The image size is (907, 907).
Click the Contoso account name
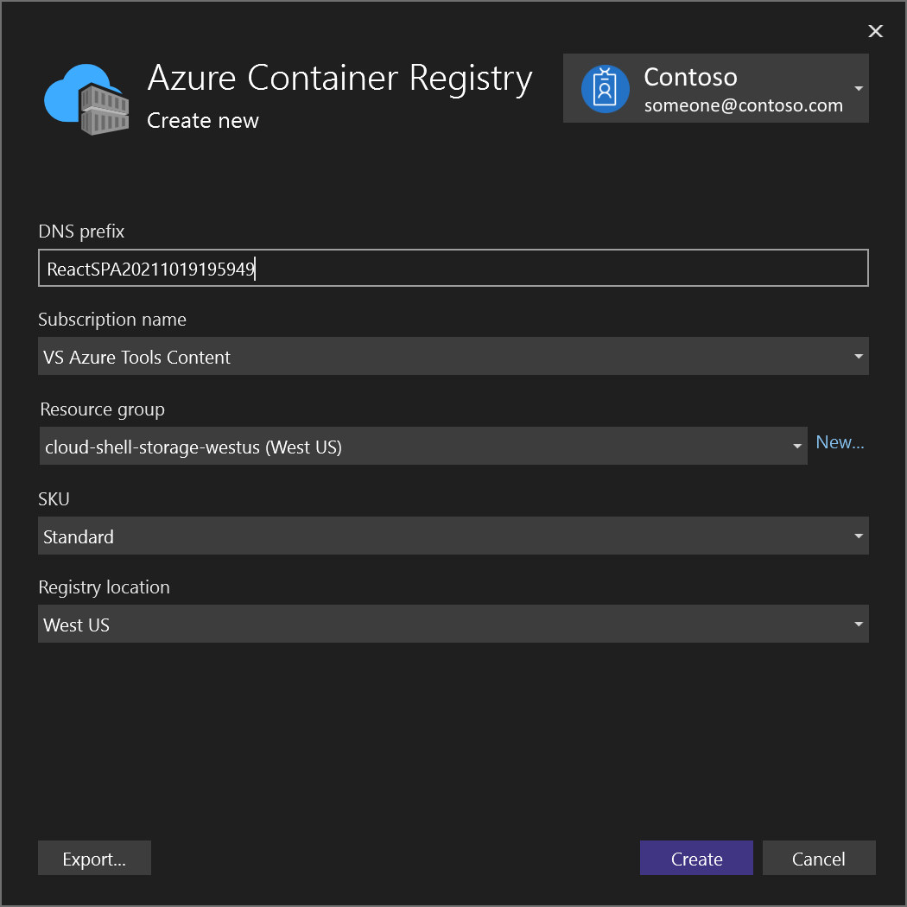point(690,77)
